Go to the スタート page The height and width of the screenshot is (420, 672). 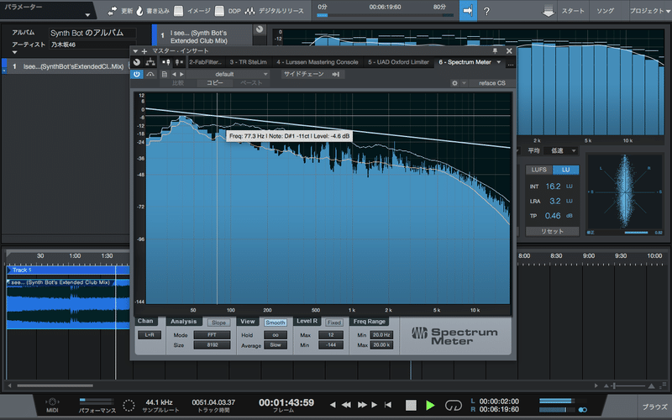click(573, 11)
